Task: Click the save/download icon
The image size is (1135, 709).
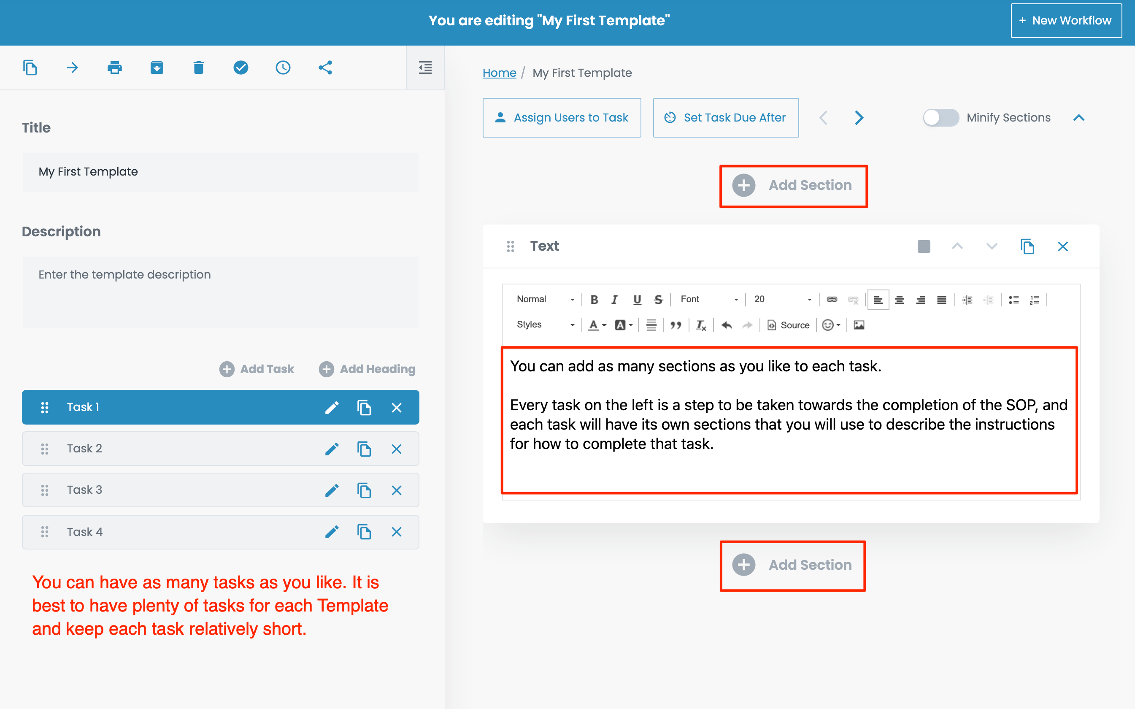Action: [x=157, y=67]
